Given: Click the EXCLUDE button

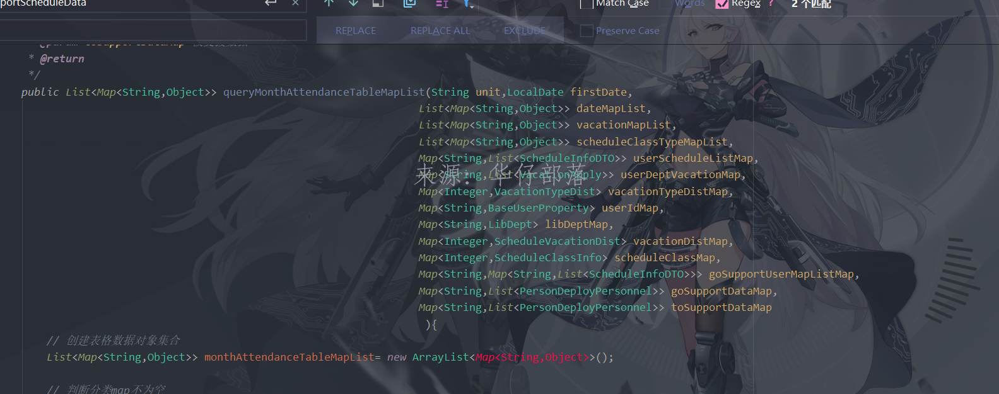Looking at the screenshot, I should (x=525, y=31).
